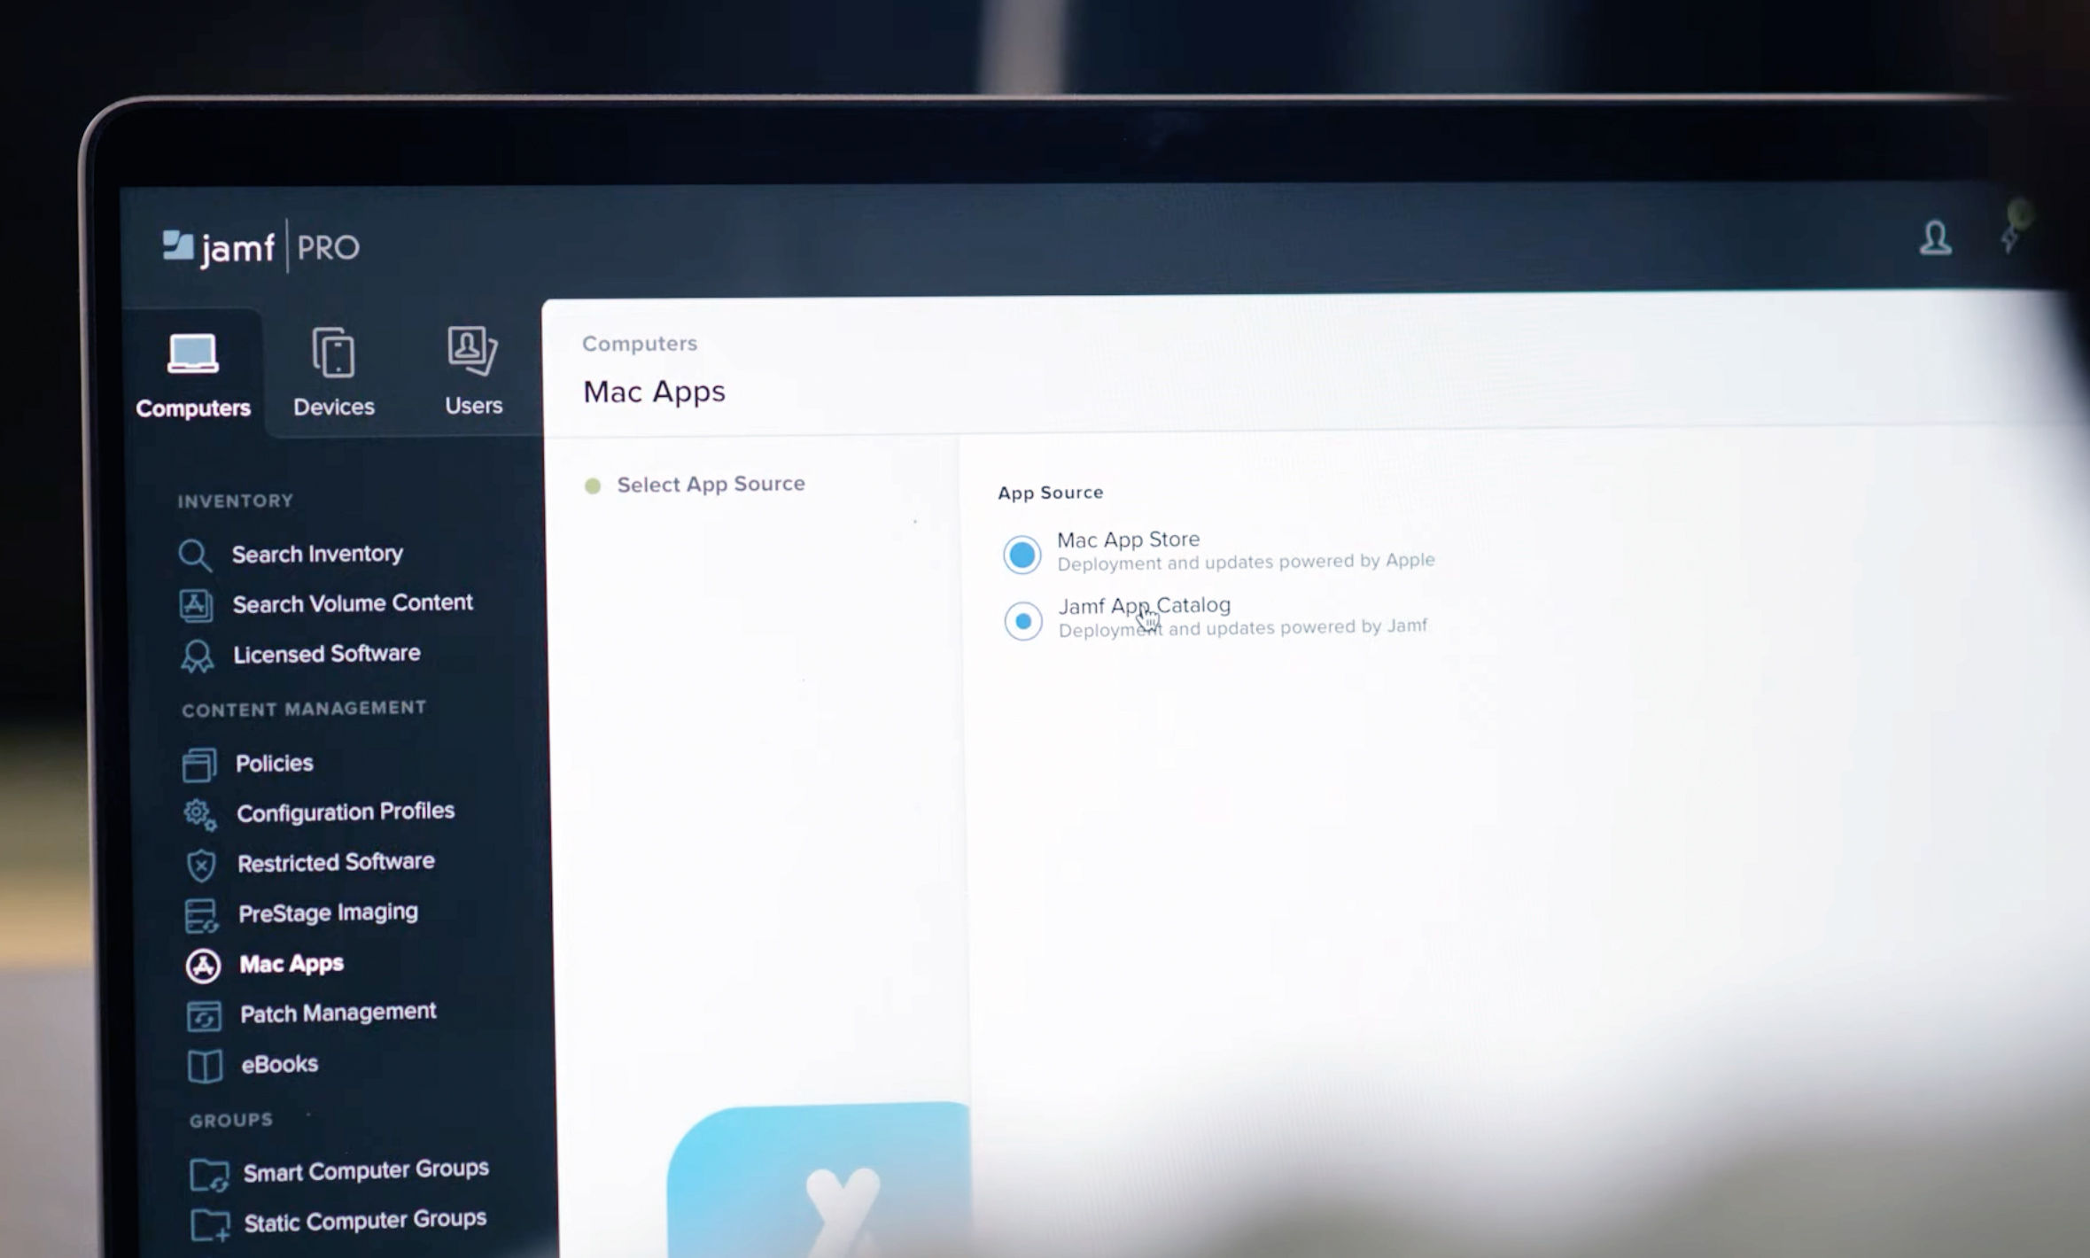Click the Policies menu item
Screen dimensions: 2090x1258
275,763
